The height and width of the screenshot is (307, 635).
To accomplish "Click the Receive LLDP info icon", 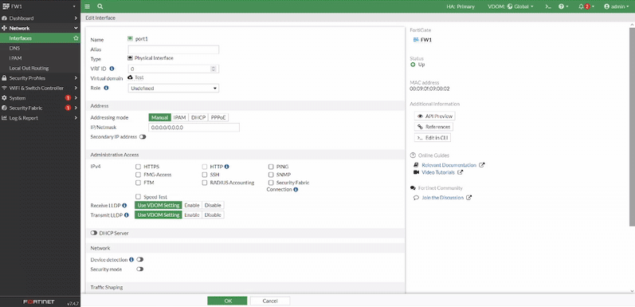I will pos(124,206).
